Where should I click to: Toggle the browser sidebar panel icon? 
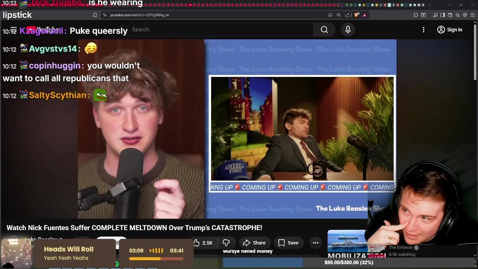[x=443, y=15]
